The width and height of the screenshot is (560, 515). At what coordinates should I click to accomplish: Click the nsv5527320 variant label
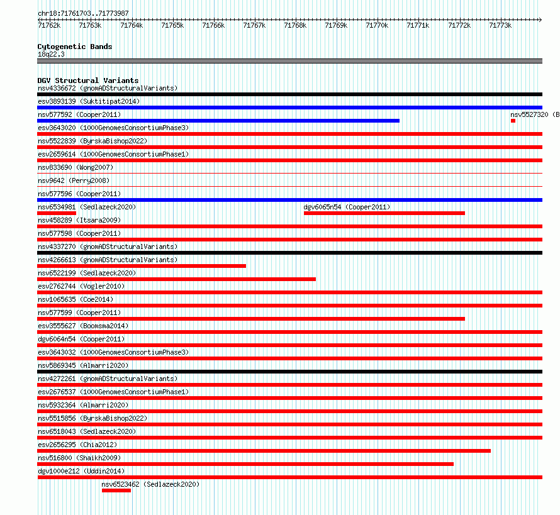coord(535,114)
